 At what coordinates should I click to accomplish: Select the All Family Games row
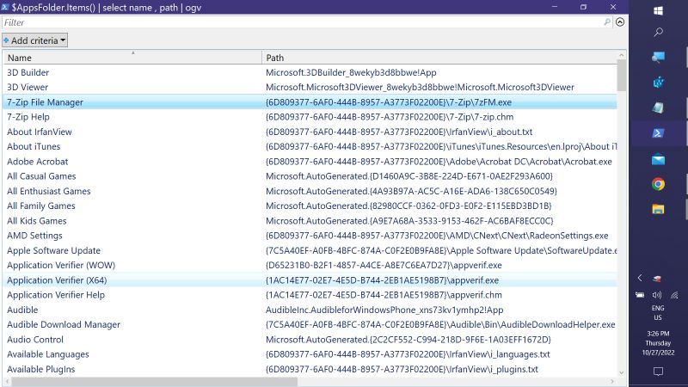(x=310, y=206)
